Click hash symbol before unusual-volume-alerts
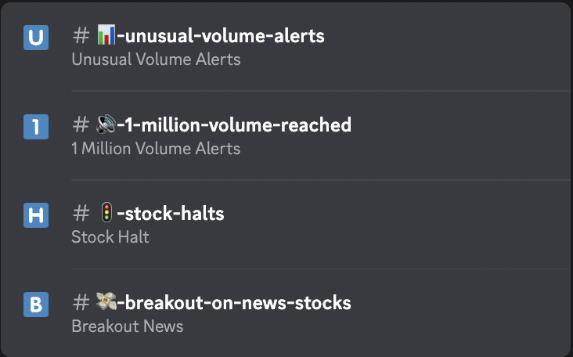 [81, 36]
